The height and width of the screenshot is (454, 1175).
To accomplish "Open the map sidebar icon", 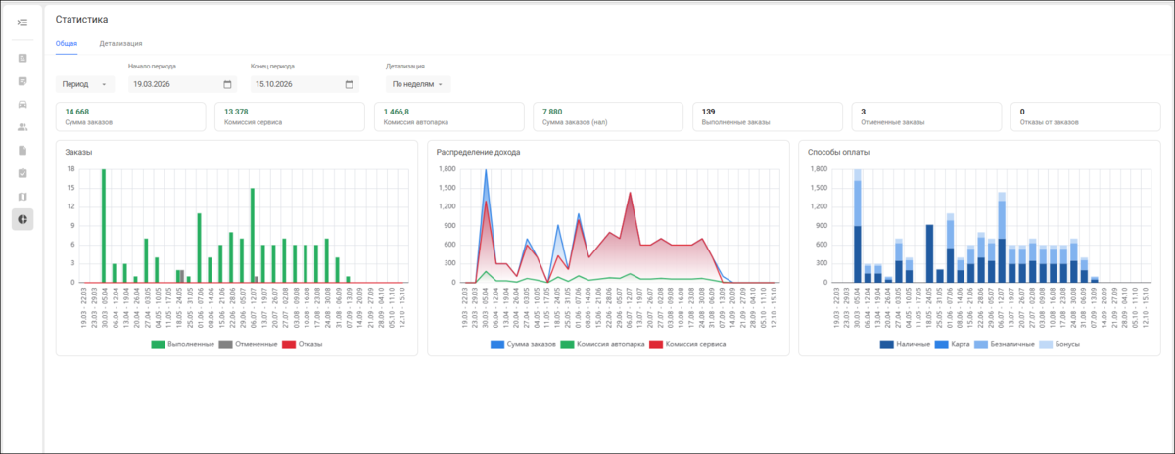I will (23, 197).
